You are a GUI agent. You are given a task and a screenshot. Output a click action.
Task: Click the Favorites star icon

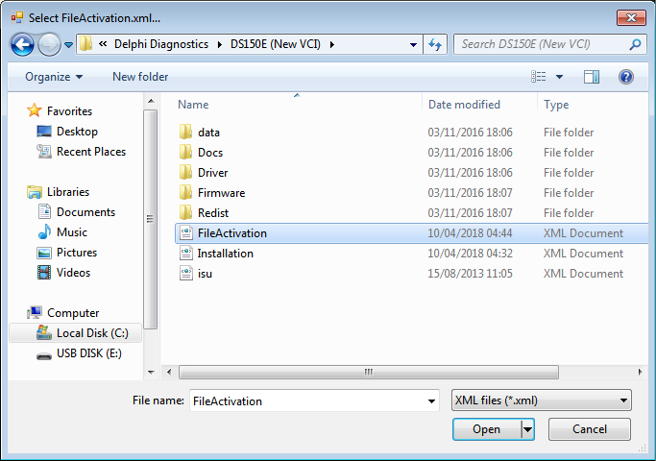[x=35, y=110]
